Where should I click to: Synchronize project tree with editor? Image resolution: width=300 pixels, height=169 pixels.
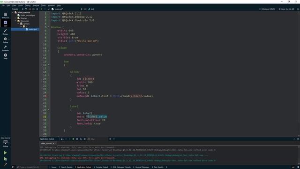point(30,9)
